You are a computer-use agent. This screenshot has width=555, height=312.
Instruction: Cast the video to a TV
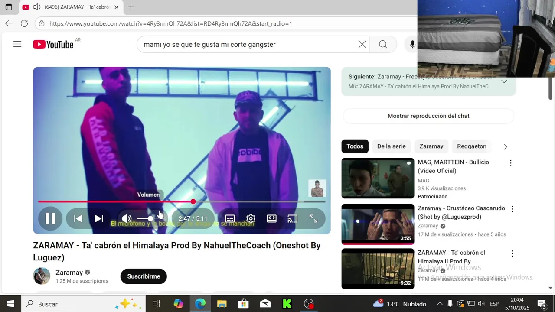pos(293,219)
